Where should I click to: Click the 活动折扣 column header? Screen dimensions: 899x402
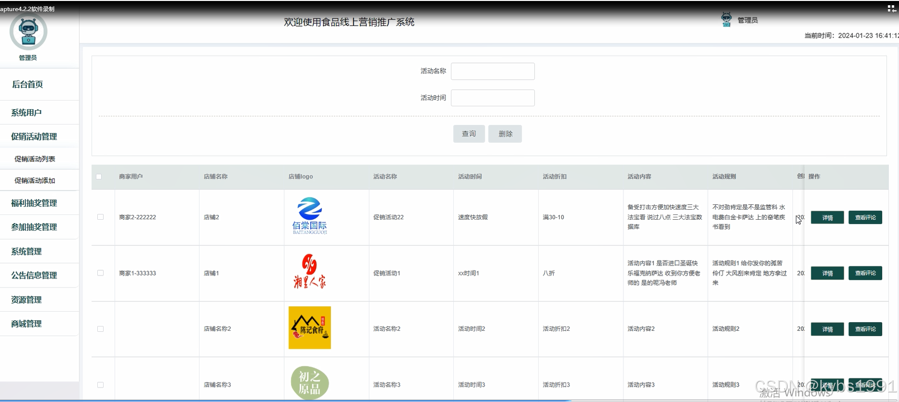pos(555,176)
